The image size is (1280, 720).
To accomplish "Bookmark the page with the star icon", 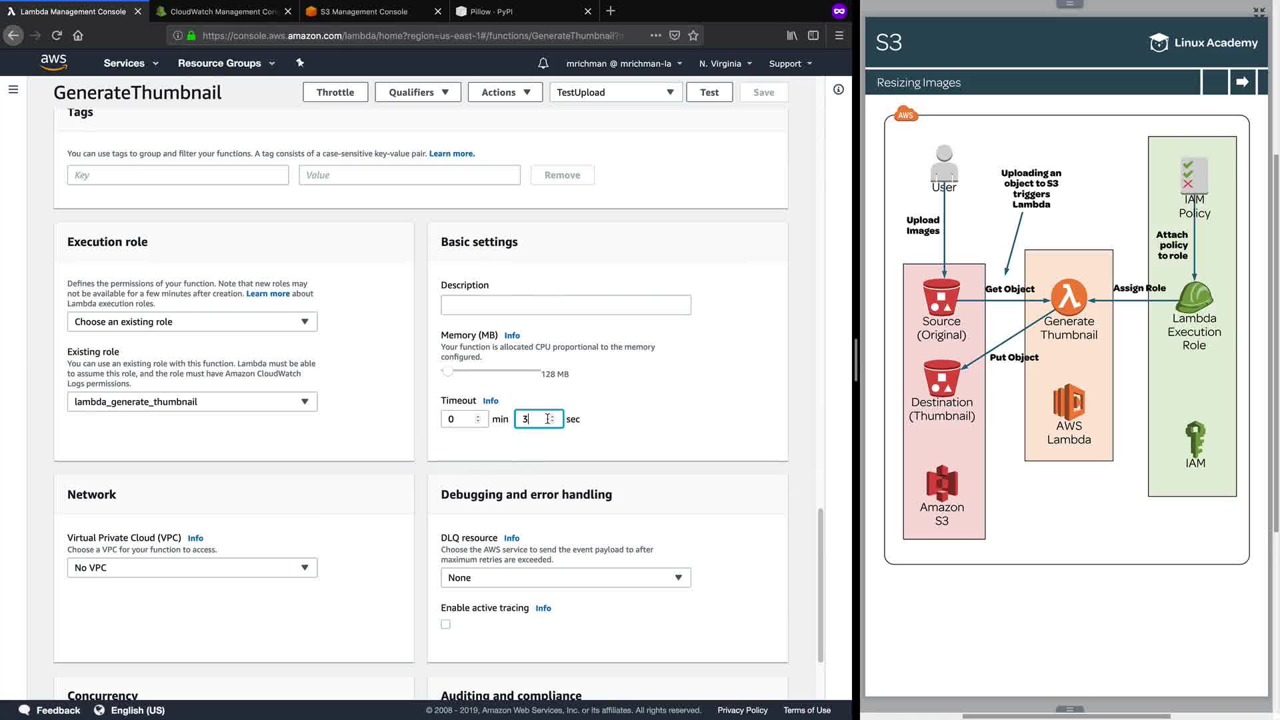I will coord(693,35).
